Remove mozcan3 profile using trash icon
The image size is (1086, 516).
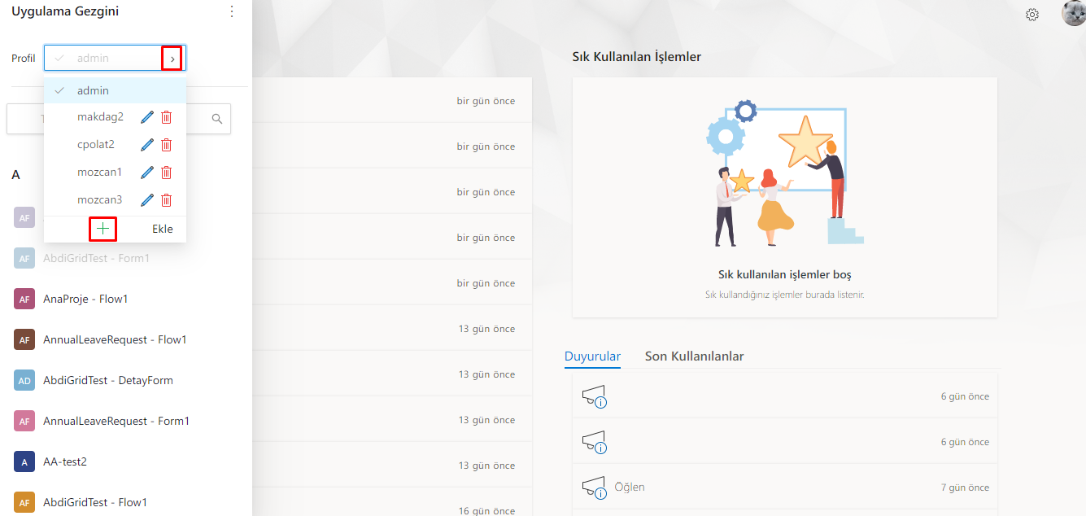[166, 200]
